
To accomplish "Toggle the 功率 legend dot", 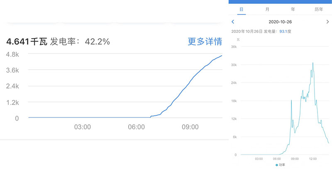I will [277, 165].
